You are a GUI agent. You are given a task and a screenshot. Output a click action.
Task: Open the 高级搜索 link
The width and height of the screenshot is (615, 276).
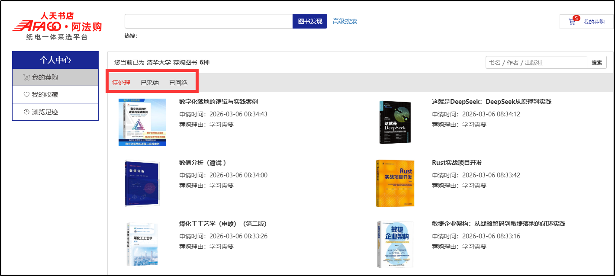pos(345,21)
